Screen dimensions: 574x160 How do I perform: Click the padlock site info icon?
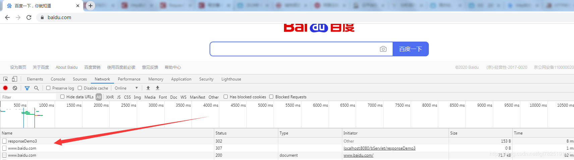pos(42,17)
